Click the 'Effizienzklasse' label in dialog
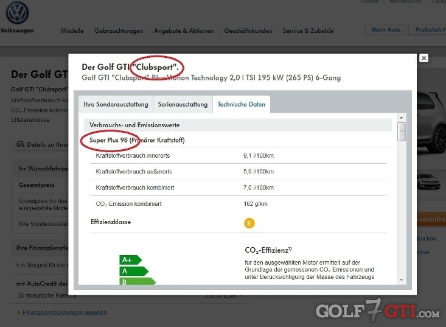This screenshot has height=327, width=446. [111, 222]
